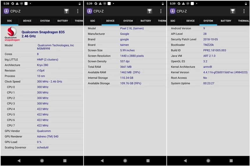Switch to the DEVICE tab in the left screen
Viewport: 250px width, 166px height.
pyautogui.click(x=27, y=21)
